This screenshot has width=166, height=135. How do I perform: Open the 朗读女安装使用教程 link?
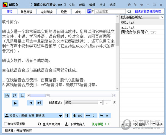coord(148,12)
